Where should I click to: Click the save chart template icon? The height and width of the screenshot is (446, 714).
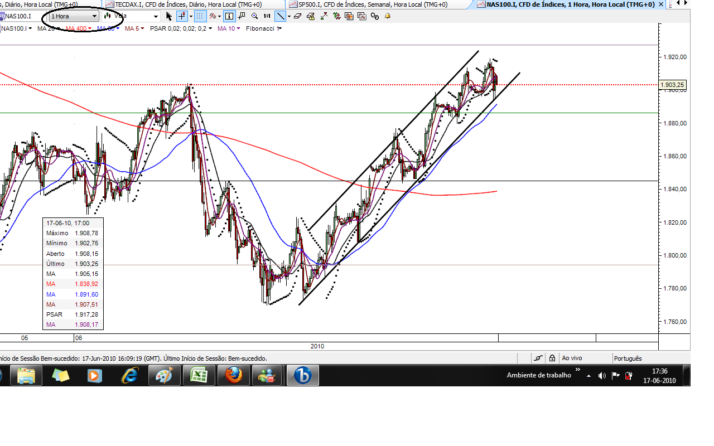click(x=349, y=16)
